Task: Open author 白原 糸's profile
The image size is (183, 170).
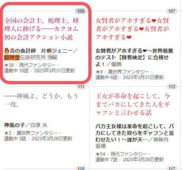Action: tap(39, 125)
